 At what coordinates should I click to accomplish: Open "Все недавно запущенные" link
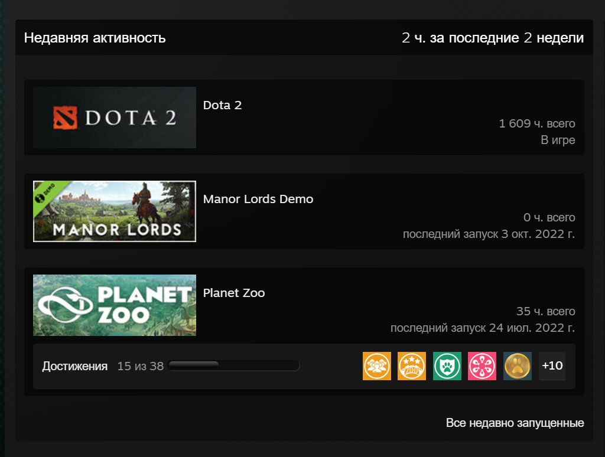click(515, 423)
